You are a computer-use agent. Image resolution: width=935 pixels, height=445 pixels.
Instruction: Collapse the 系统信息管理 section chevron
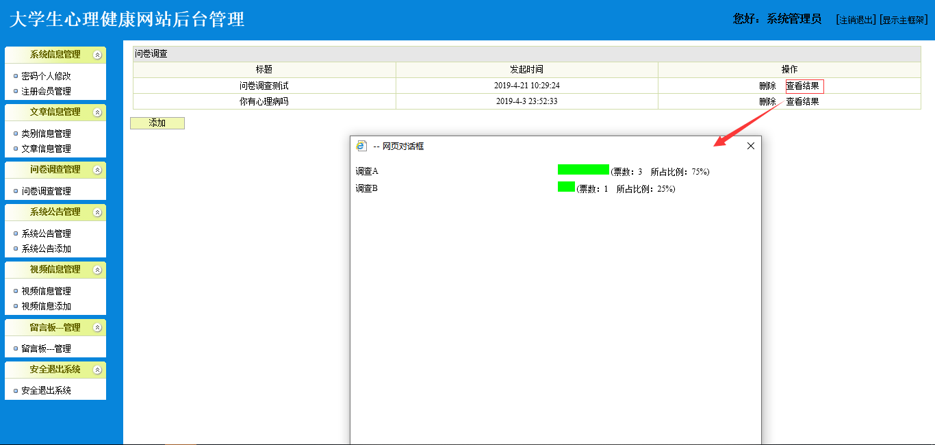point(97,55)
